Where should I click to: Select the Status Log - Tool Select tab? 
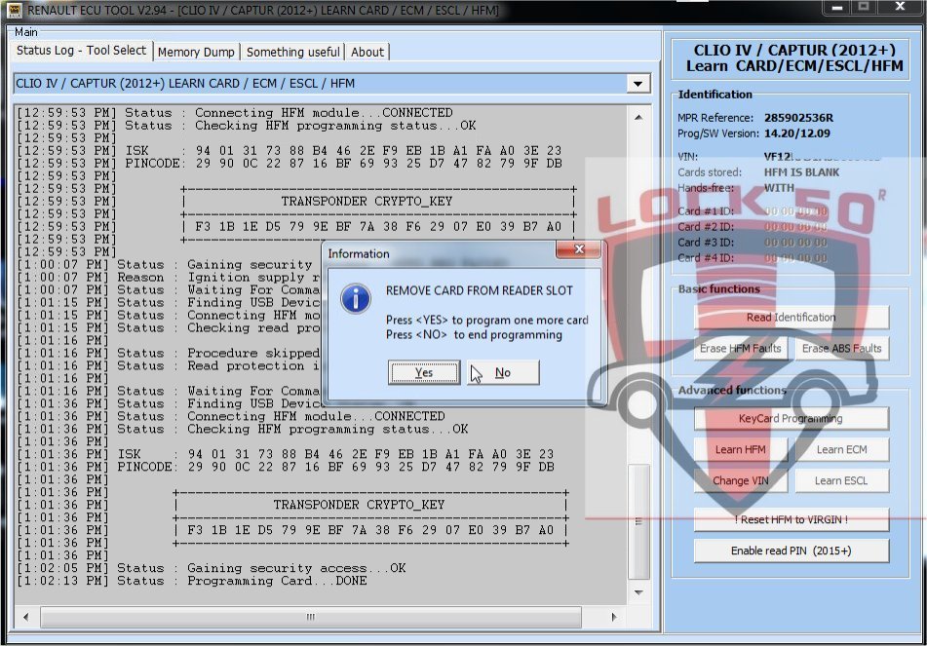pyautogui.click(x=81, y=51)
